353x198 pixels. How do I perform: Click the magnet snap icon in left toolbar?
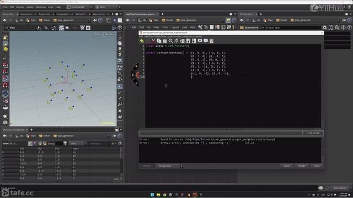click(6, 85)
